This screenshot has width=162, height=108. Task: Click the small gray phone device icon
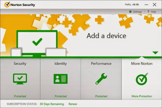[16, 52]
